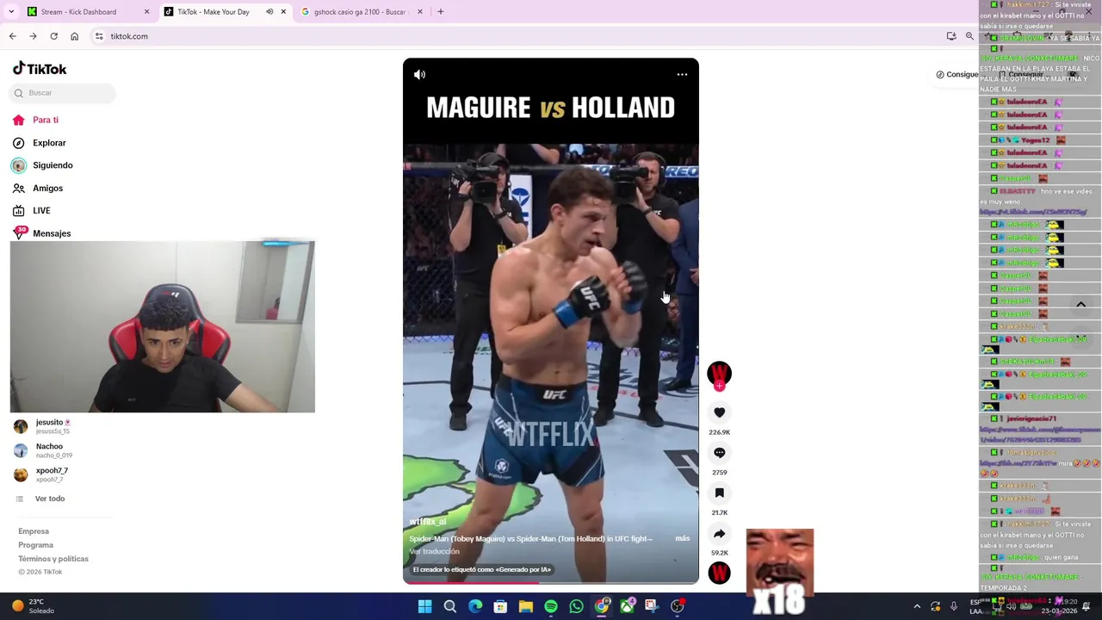The width and height of the screenshot is (1102, 620).
Task: Like the video with heart icon
Action: pos(719,413)
